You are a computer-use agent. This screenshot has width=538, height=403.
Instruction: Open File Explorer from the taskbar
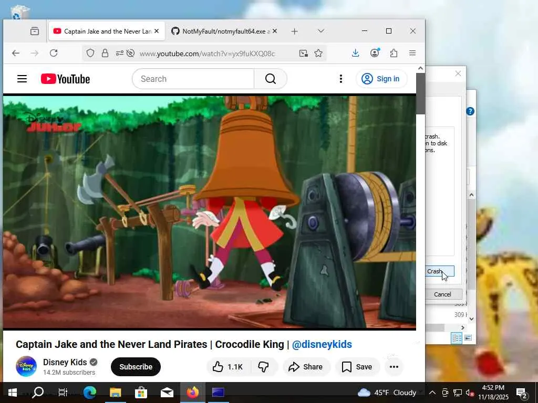point(115,393)
